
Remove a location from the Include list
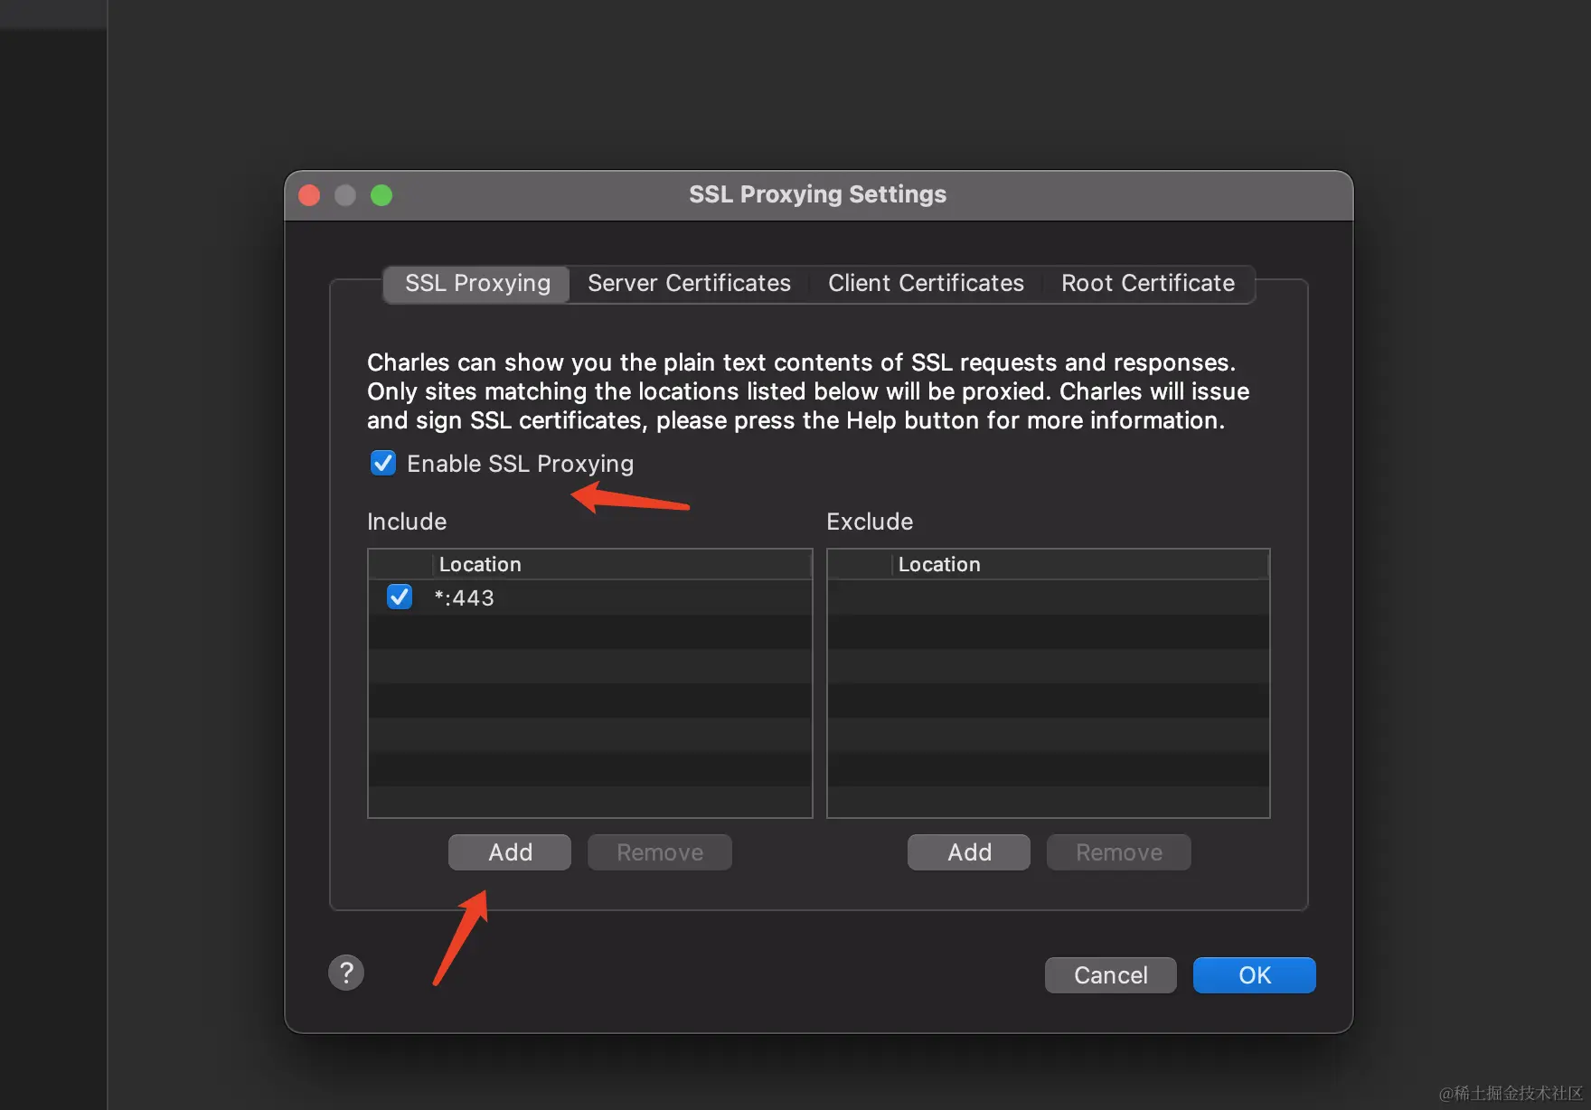(660, 852)
